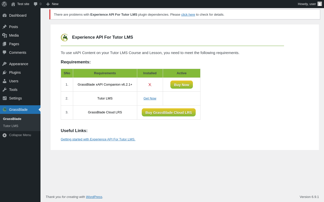The width and height of the screenshot is (324, 202).
Task: Click the SNo column header
Action: (67, 73)
